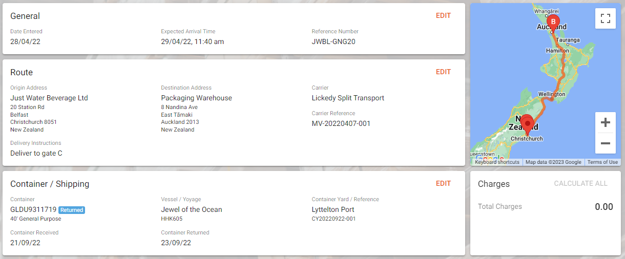Open map Keyboard shortcuts
The height and width of the screenshot is (259, 625).
coord(497,162)
